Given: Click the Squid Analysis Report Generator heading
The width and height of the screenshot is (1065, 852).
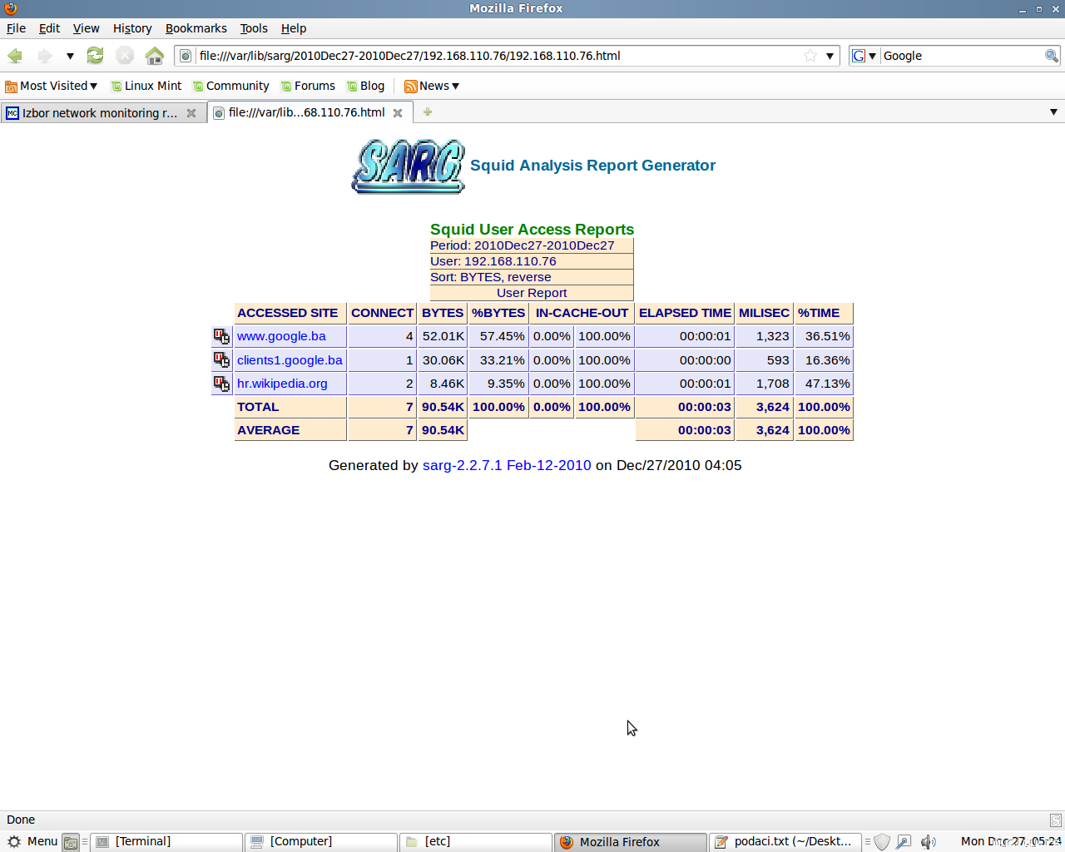Looking at the screenshot, I should [x=592, y=166].
